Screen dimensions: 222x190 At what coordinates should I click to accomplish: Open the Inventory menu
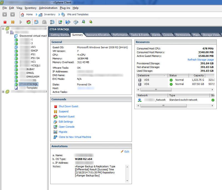click(x=31, y=8)
